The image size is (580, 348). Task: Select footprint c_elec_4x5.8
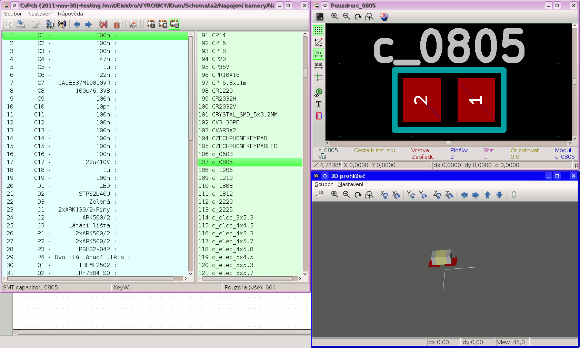(x=250, y=249)
